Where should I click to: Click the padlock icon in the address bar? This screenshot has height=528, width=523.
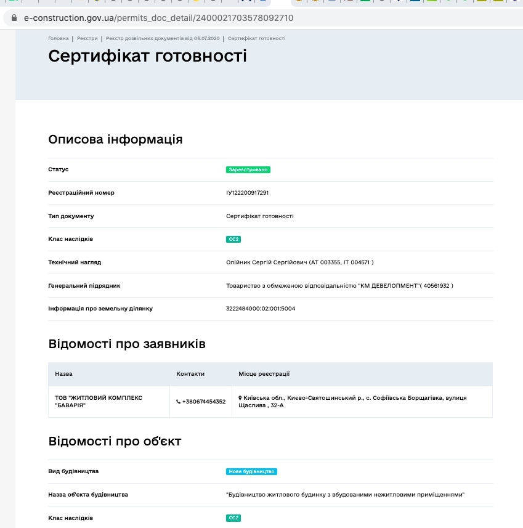[14, 18]
